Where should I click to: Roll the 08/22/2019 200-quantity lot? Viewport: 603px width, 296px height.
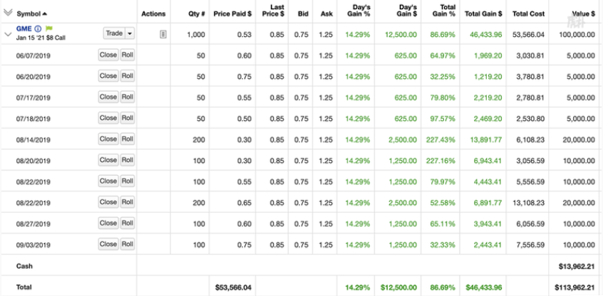click(x=127, y=202)
